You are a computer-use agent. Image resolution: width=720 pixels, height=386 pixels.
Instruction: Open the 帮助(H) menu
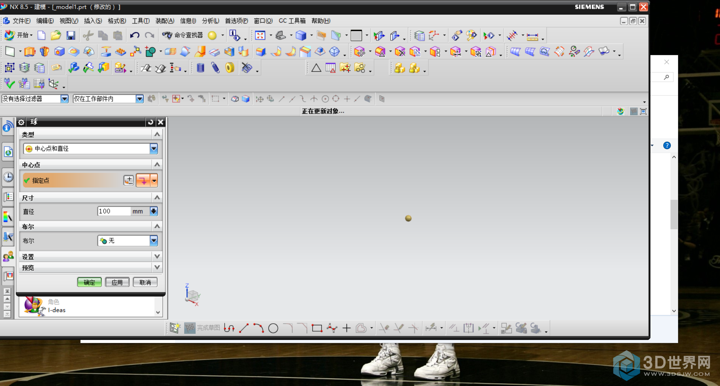tap(321, 21)
